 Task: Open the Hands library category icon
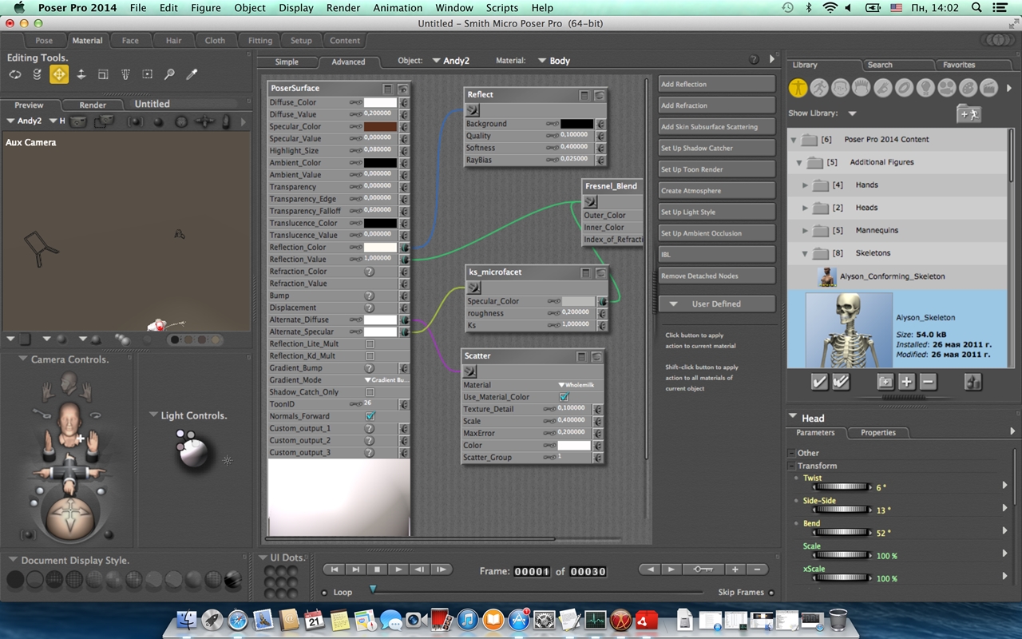[x=882, y=87]
